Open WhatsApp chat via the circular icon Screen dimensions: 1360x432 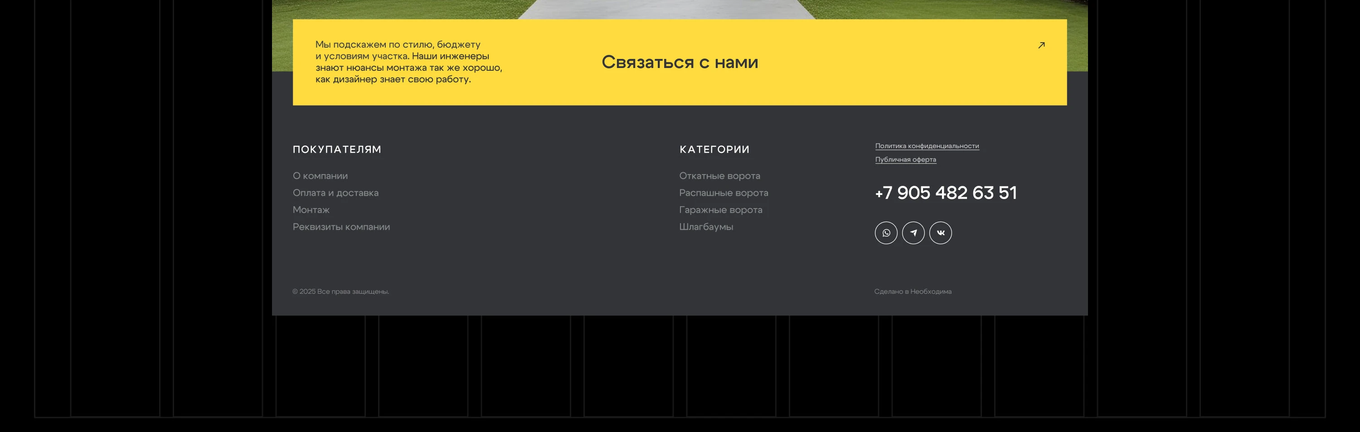point(886,233)
